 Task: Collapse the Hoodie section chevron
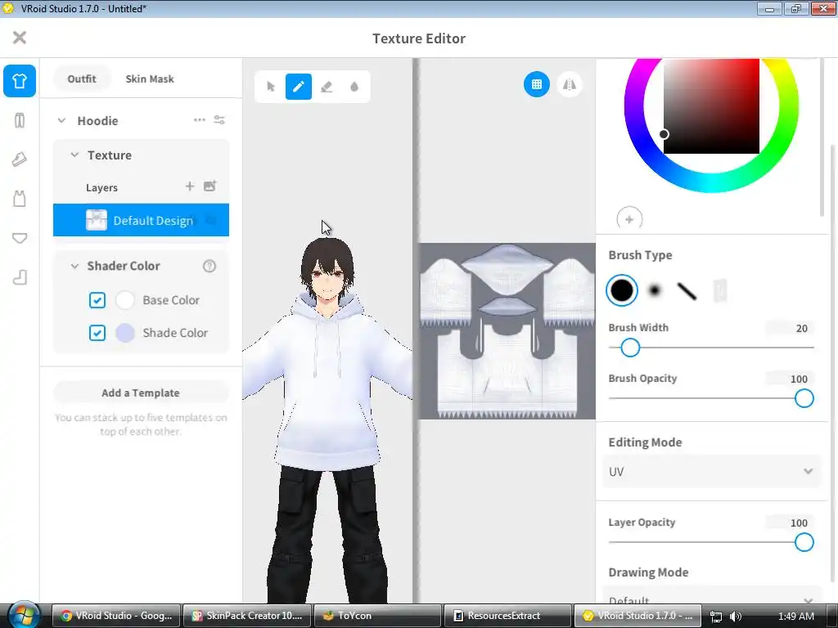[x=61, y=121]
